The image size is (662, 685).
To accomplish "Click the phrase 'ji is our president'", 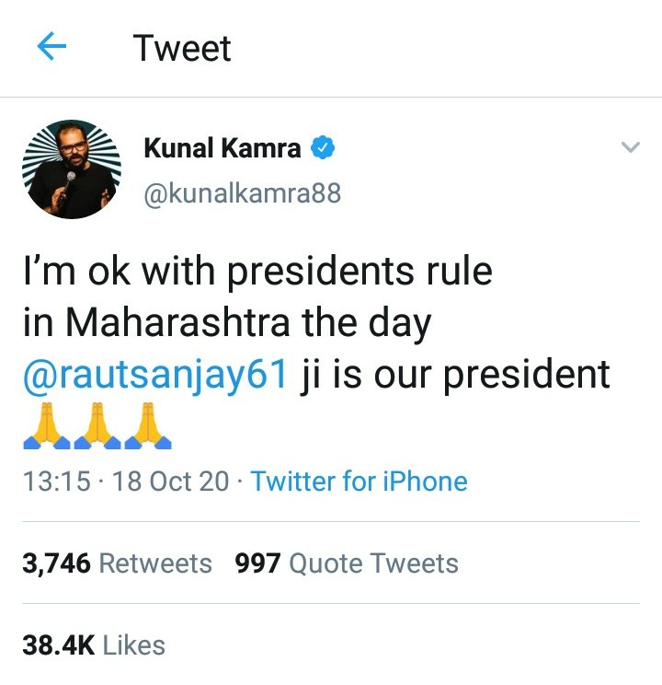I will (455, 374).
